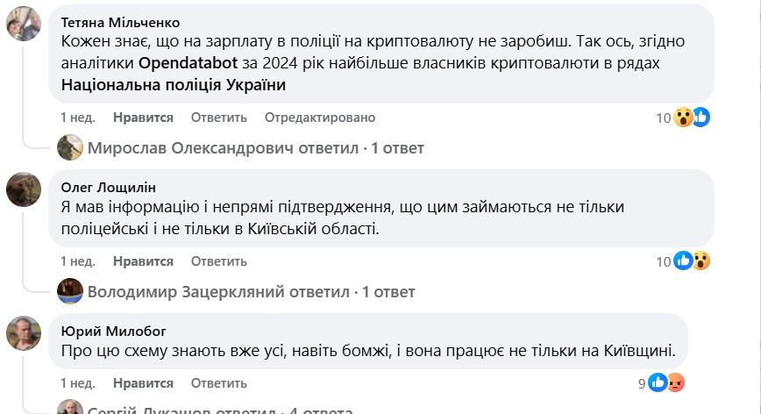Click Мирослав Олександрович's small reply avatar
761x414 pixels.
click(69, 147)
